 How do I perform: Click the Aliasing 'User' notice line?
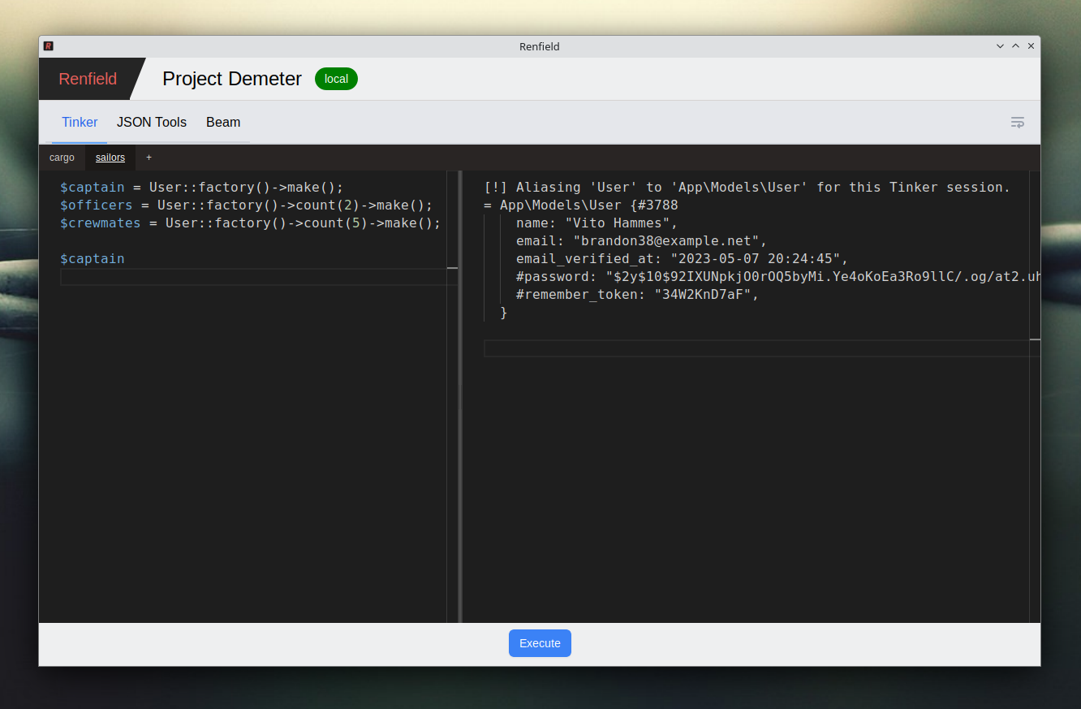pyautogui.click(x=747, y=187)
